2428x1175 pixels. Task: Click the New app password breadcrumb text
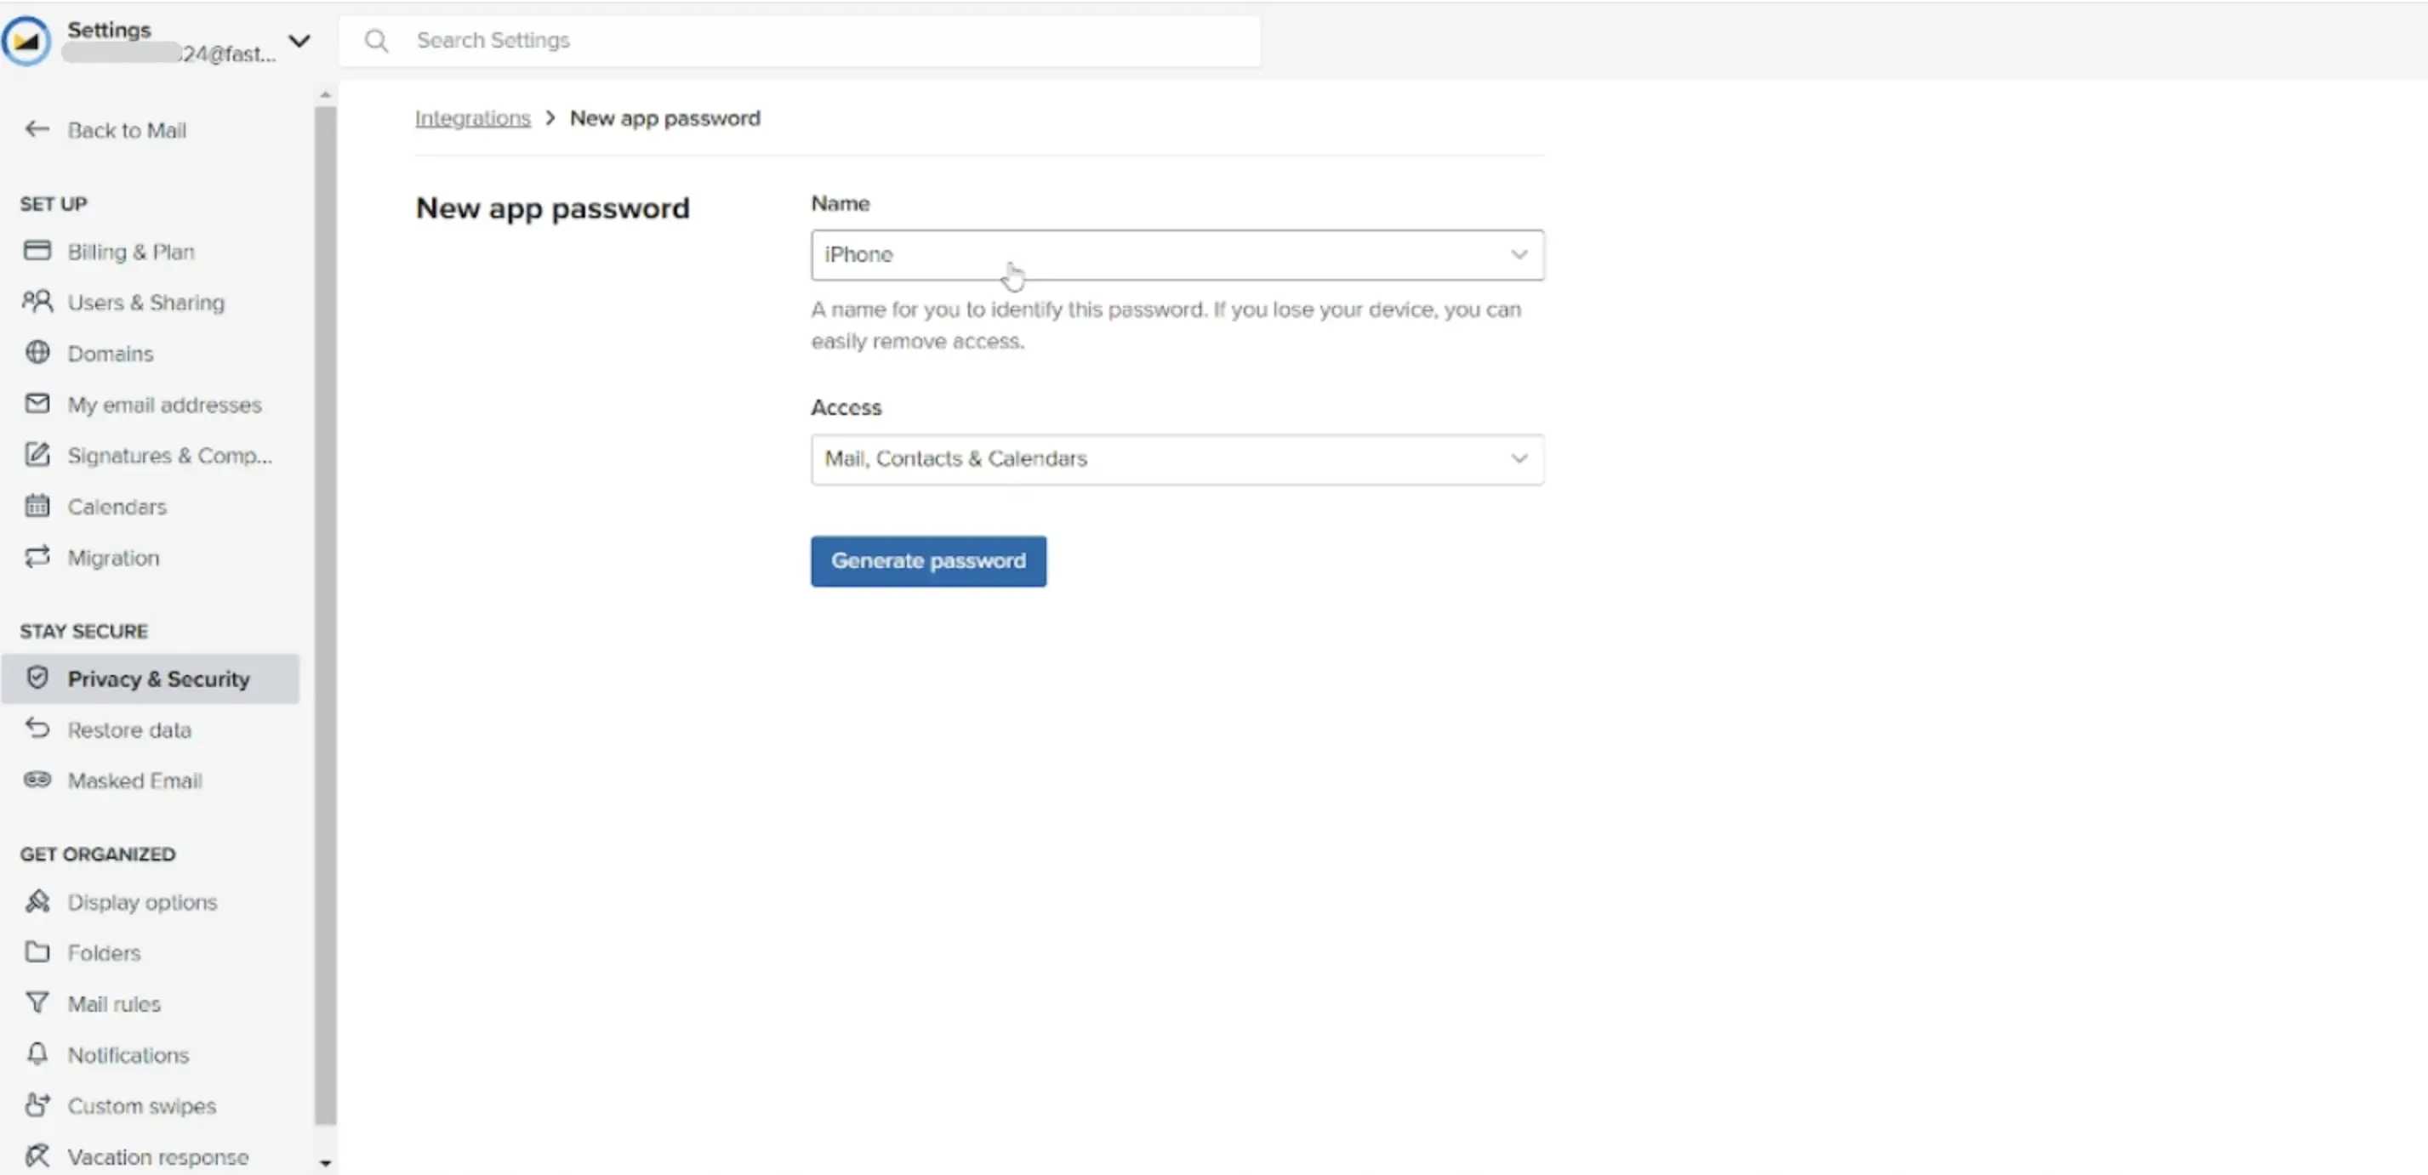[x=664, y=118]
